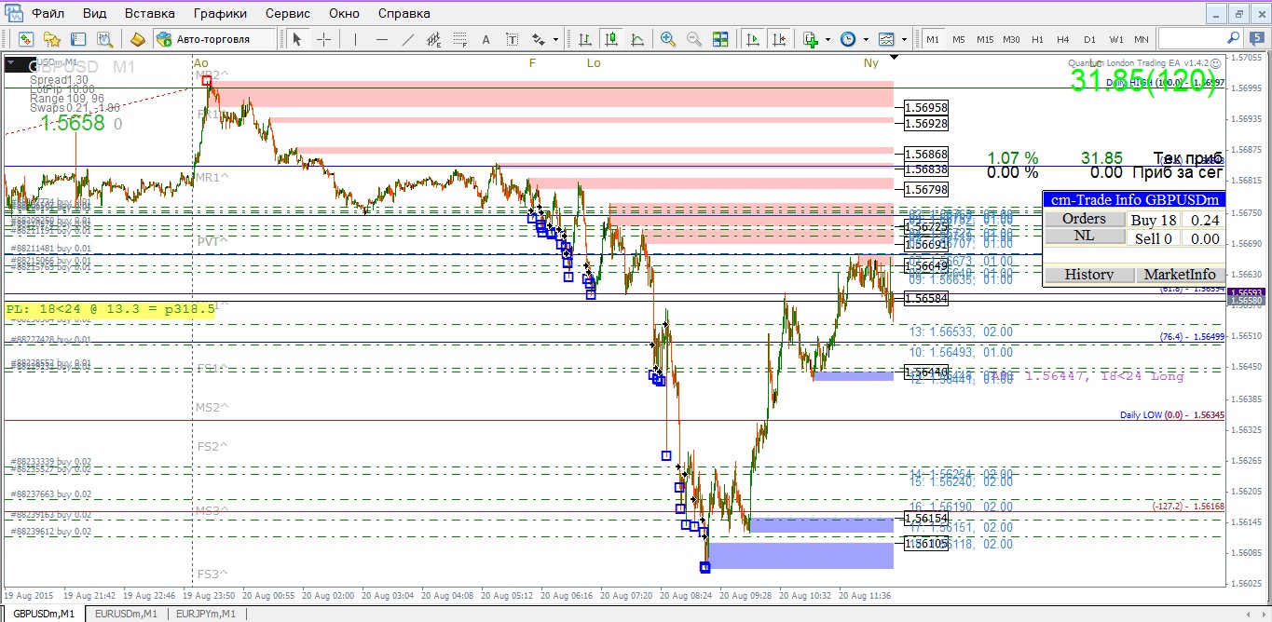Open the Strategy Tester magnifier icon
1272x622 pixels.
[x=104, y=39]
